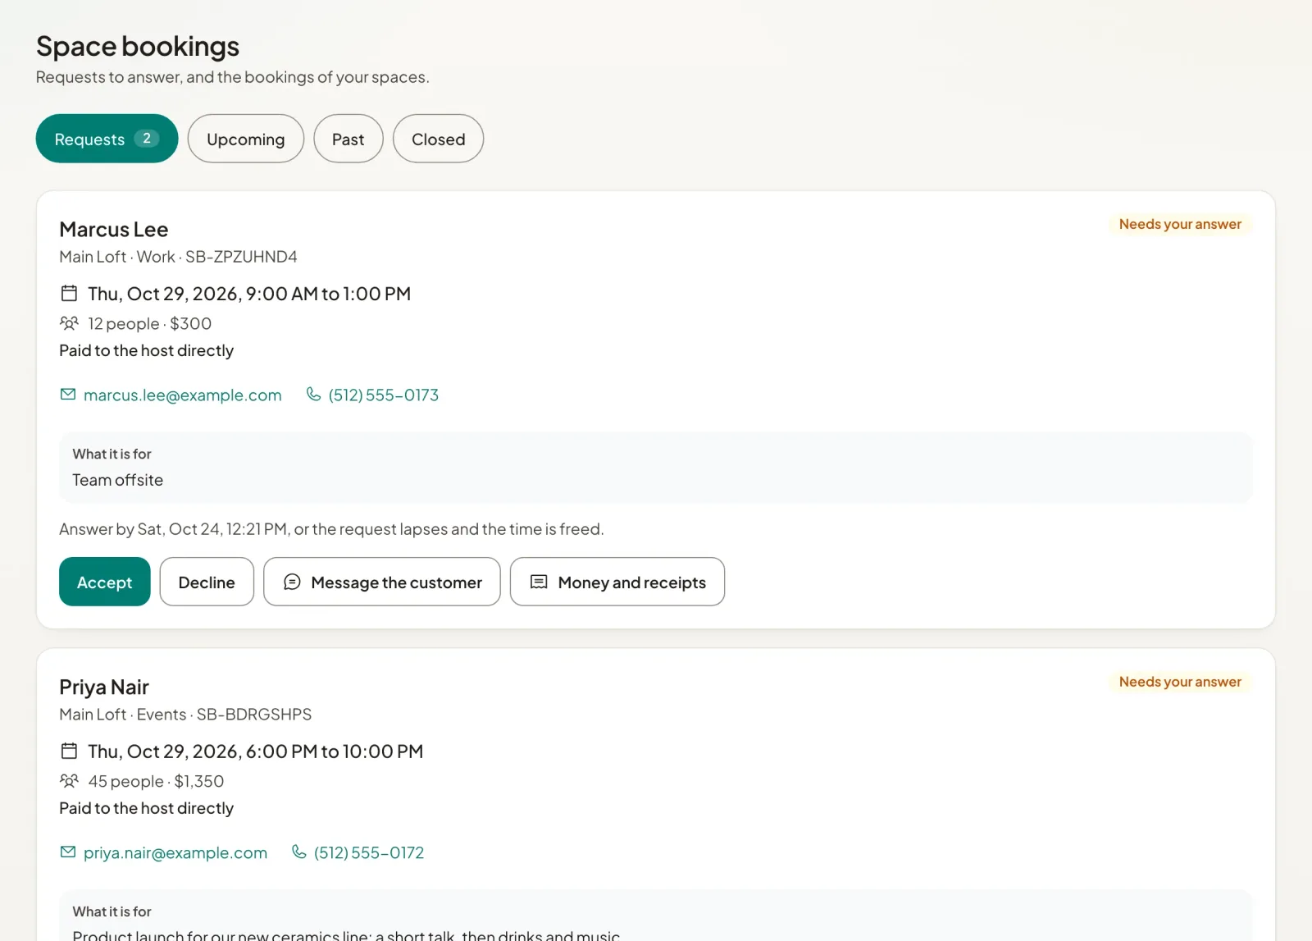Click 'Thu, Oct 29, 2026, 9:00 AM to 1:00 PM'
This screenshot has width=1312, height=941.
[249, 294]
